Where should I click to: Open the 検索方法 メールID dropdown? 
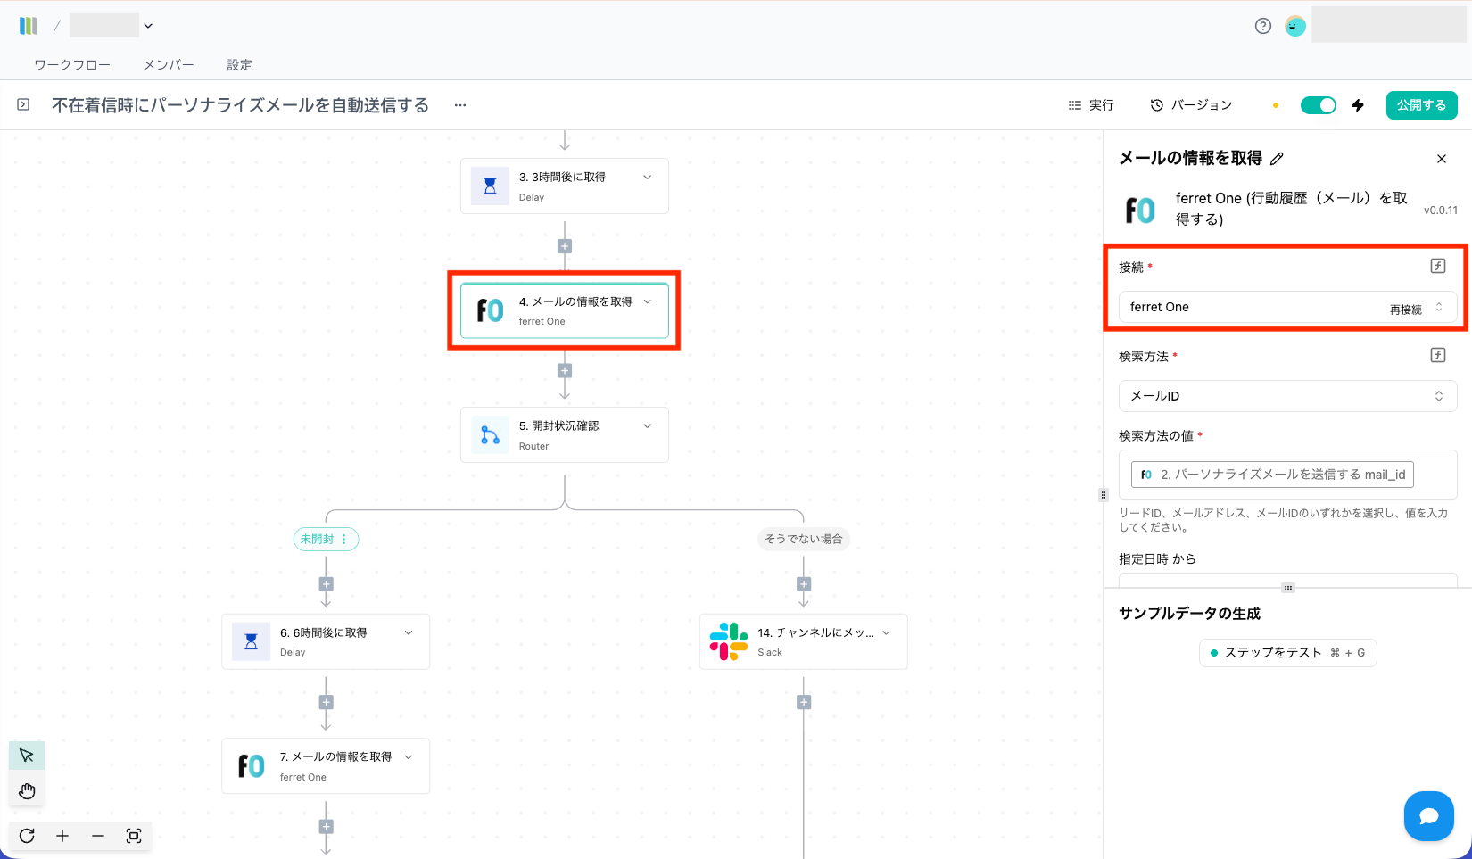[1286, 396]
